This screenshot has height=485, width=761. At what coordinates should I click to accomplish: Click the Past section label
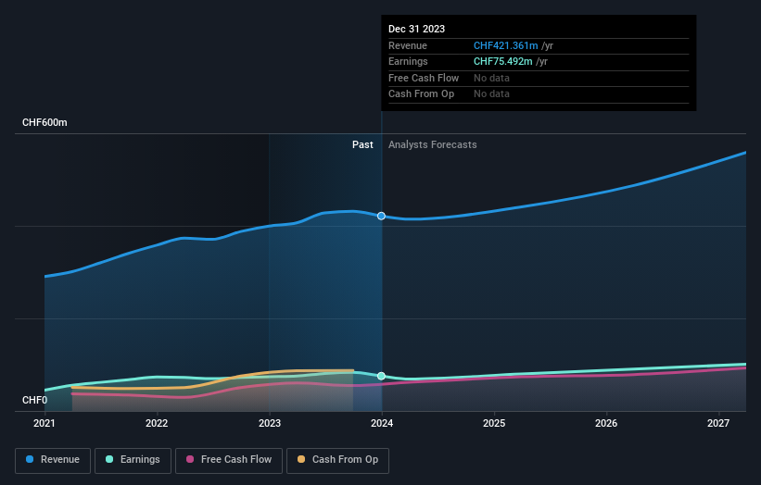(x=362, y=144)
